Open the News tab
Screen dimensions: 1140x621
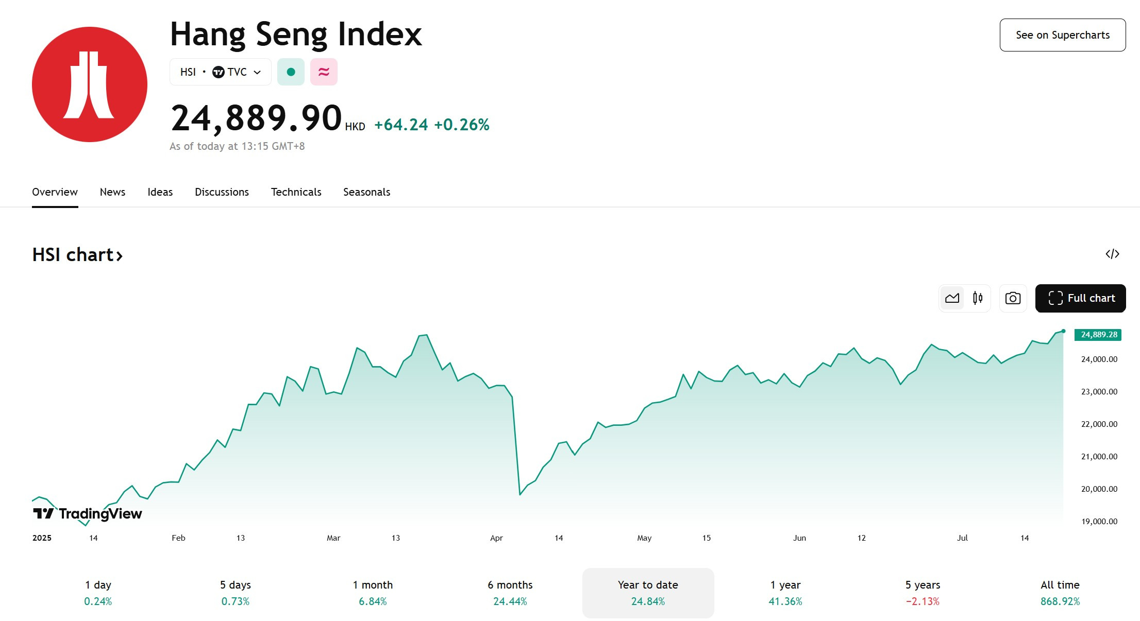point(112,192)
